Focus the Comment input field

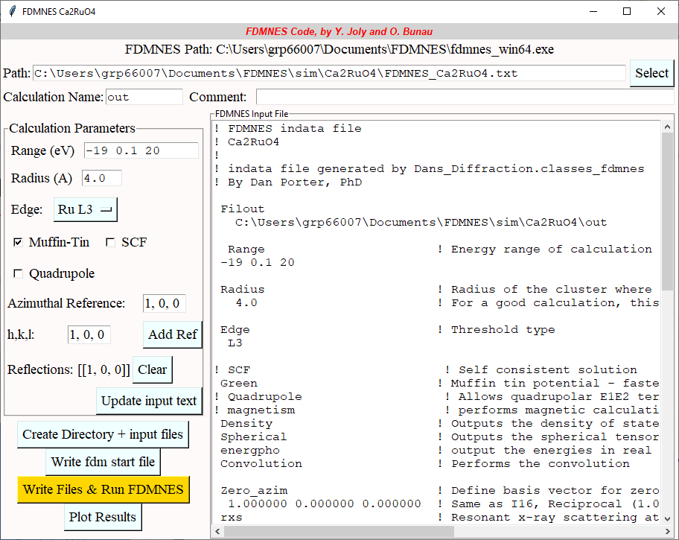[x=465, y=97]
